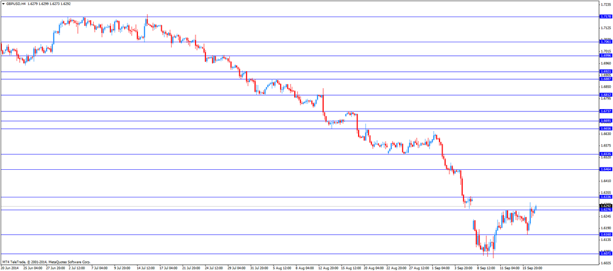Click the 27 Aug 12:00 time label

point(419,269)
